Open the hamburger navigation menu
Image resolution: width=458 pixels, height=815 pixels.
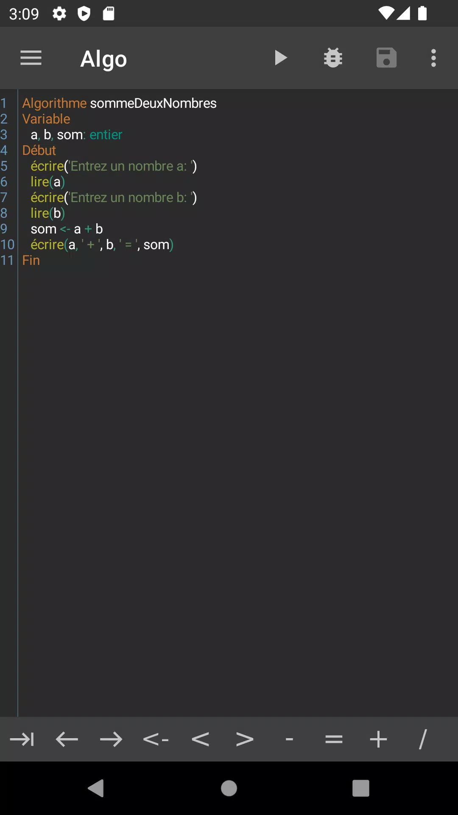[31, 58]
